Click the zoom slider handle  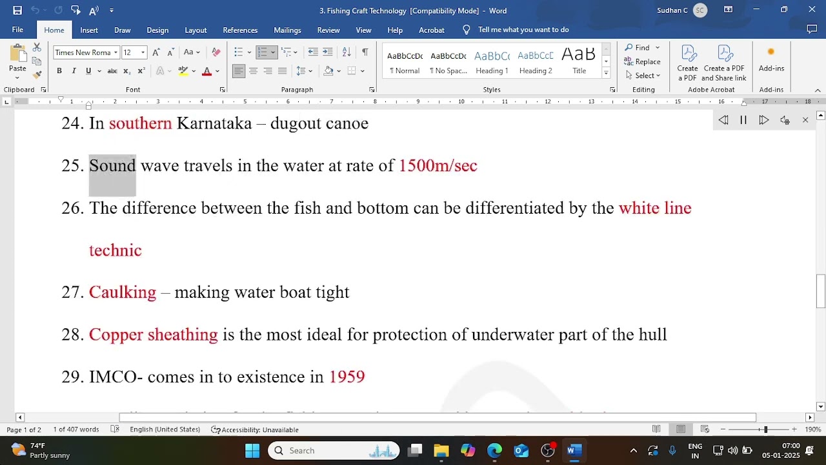point(766,429)
